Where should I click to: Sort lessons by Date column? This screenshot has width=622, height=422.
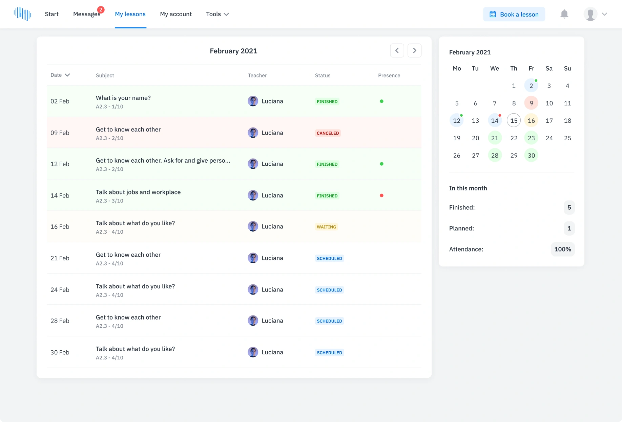click(x=60, y=75)
